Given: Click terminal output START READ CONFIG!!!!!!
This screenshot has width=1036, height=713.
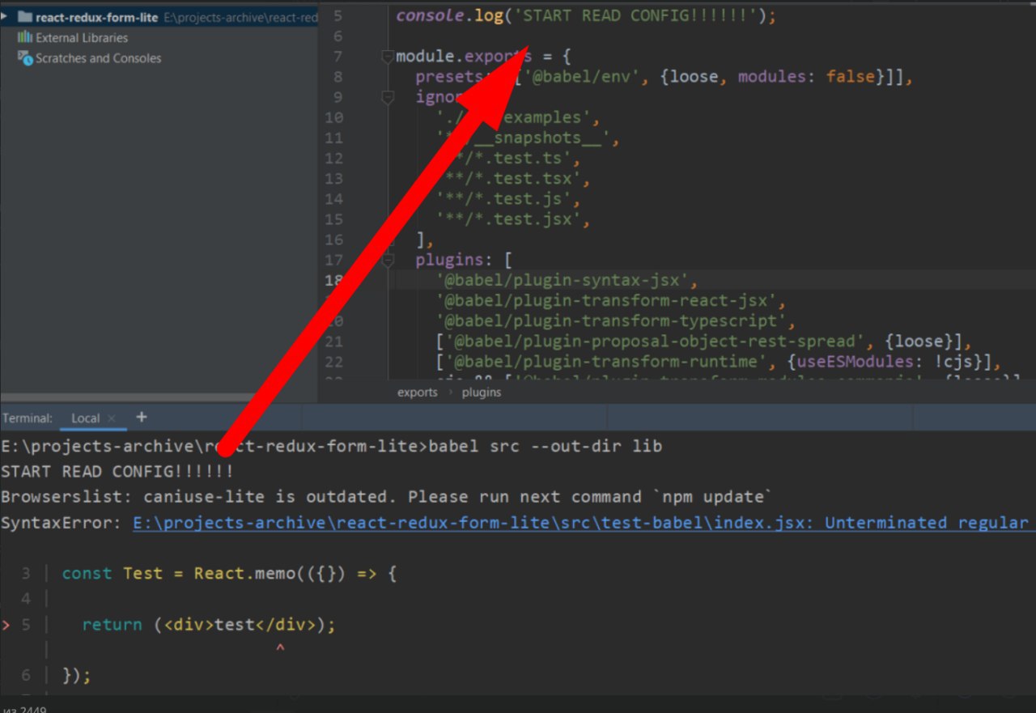Looking at the screenshot, I should tap(117, 471).
